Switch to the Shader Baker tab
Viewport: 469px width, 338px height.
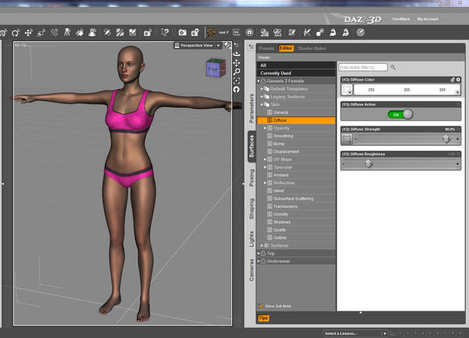coord(312,48)
